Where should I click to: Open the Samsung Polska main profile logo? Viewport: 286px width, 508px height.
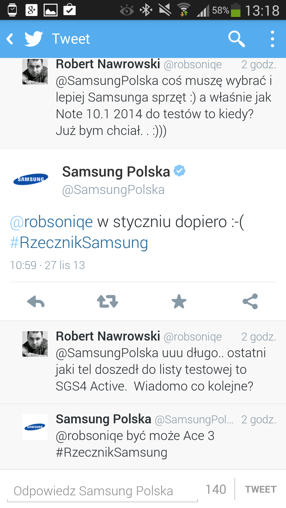click(x=31, y=179)
